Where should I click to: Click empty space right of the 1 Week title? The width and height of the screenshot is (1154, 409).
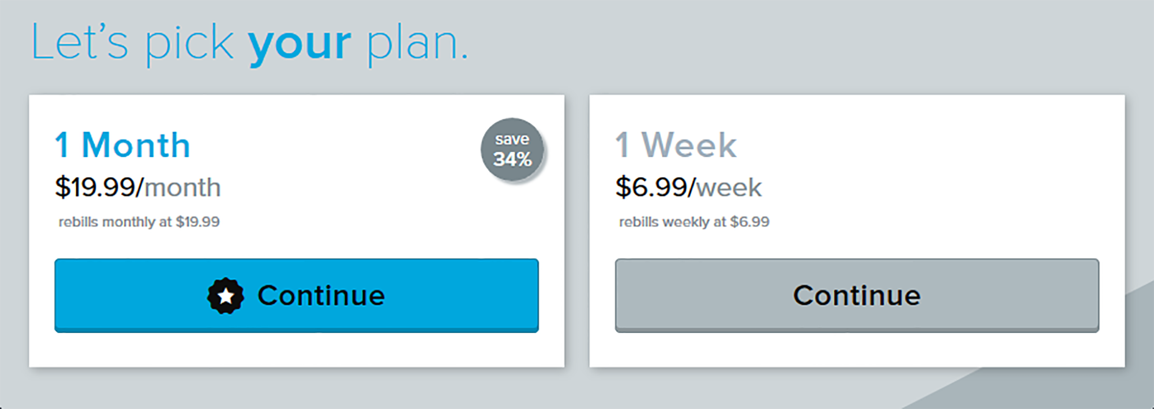[x=923, y=145]
